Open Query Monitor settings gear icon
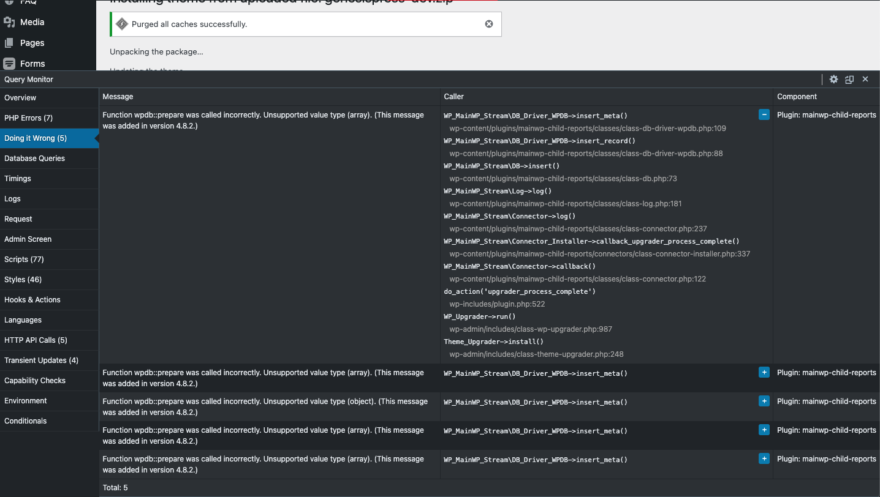Viewport: 880px width, 497px height. pos(833,80)
